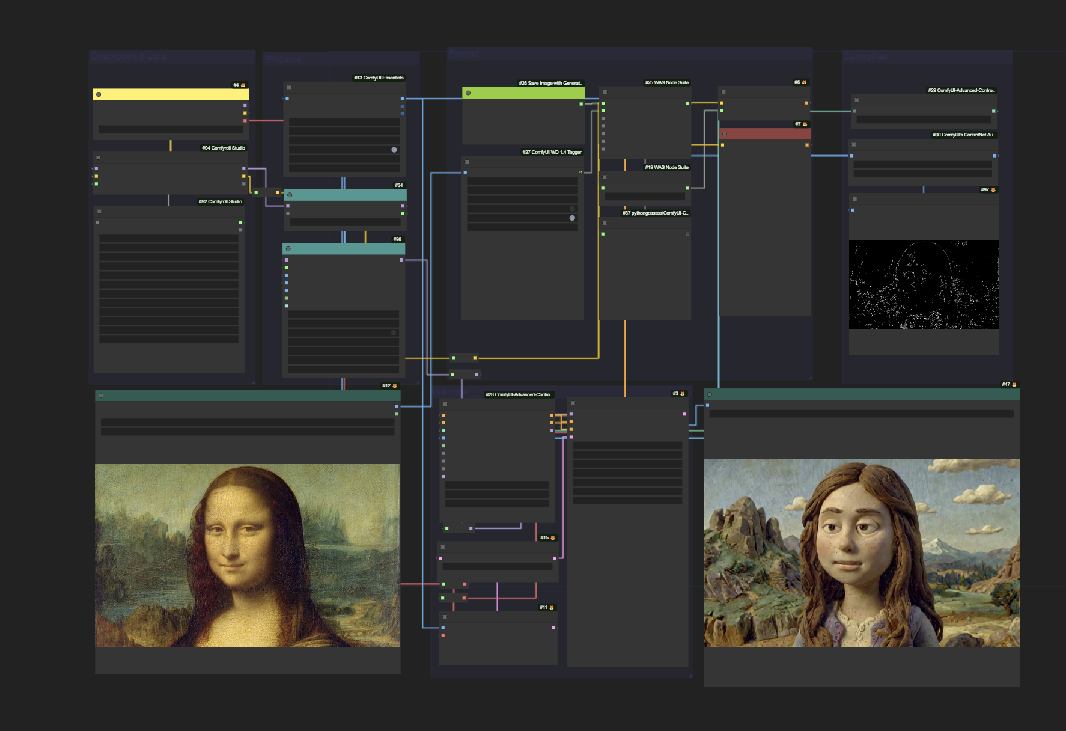This screenshot has height=731, width=1066.
Task: Click the blue input port on node #47
Action: click(708, 406)
